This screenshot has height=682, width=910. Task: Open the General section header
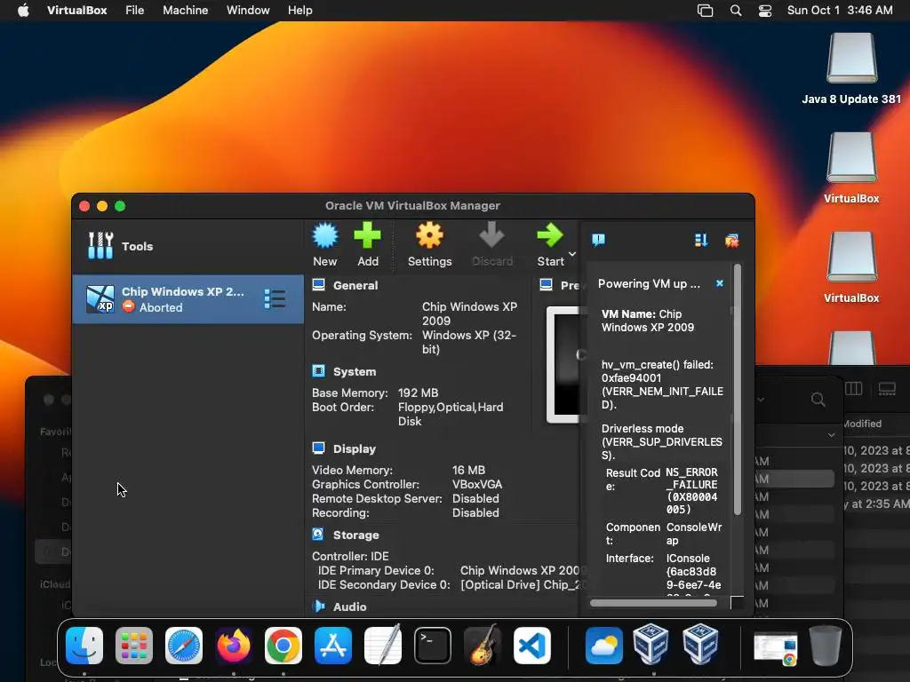pyautogui.click(x=355, y=285)
